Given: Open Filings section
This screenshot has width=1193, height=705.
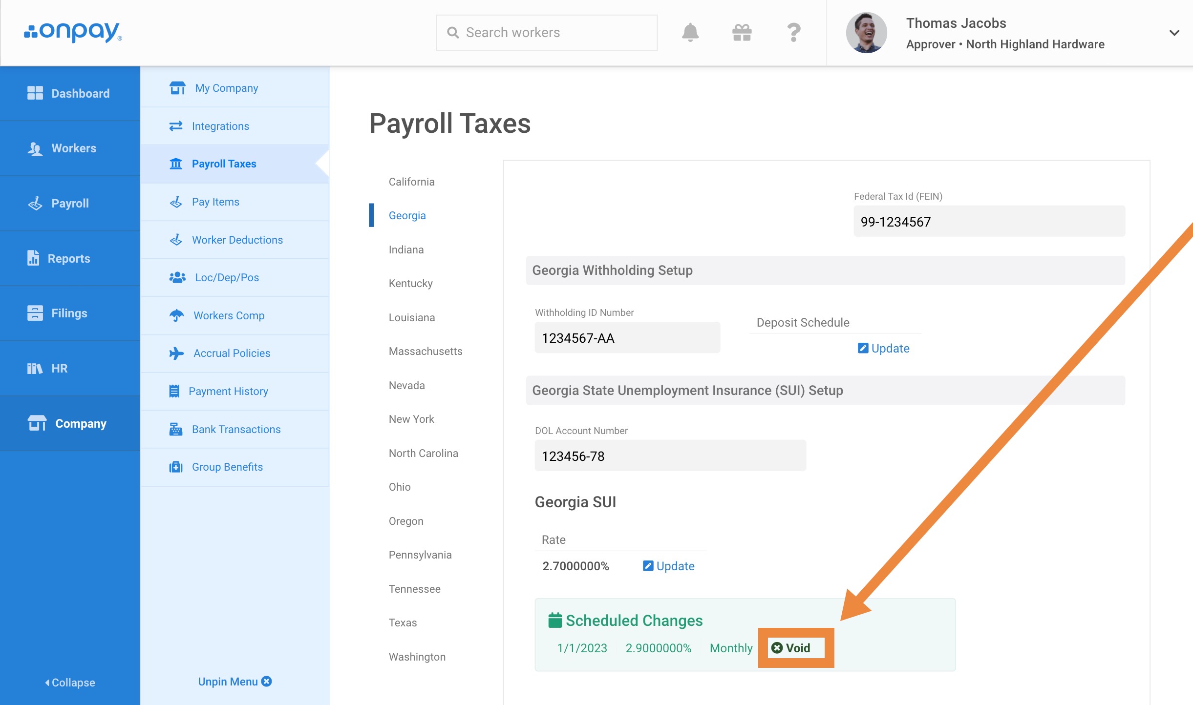Looking at the screenshot, I should (70, 313).
